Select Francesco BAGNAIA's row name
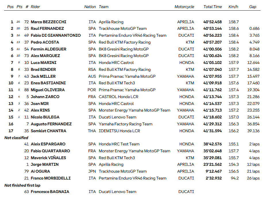 50,192
